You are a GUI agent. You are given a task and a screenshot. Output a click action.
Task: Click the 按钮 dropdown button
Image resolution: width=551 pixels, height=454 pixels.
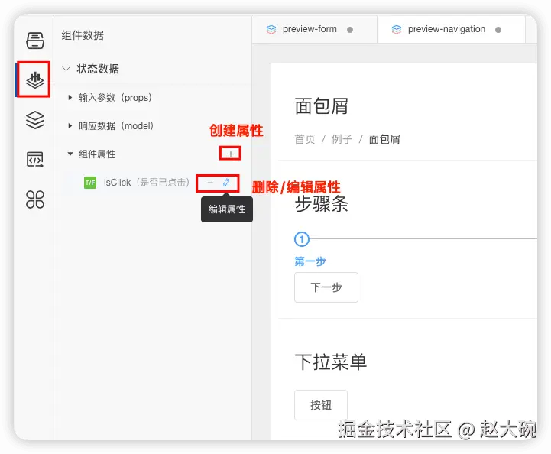321,405
